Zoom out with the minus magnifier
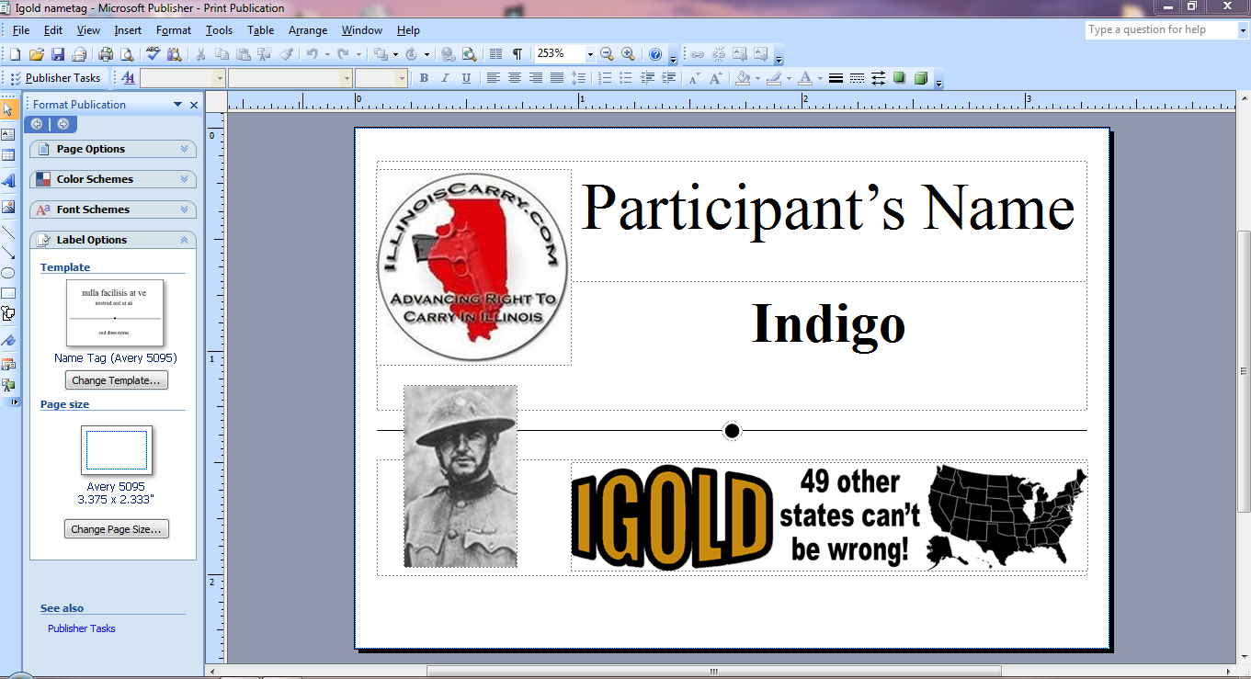 coord(607,54)
